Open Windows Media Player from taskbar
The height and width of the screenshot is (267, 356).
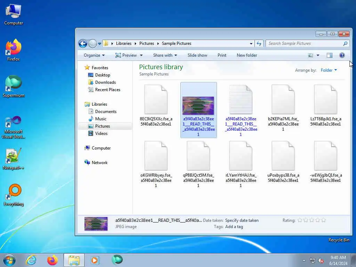(x=95, y=260)
